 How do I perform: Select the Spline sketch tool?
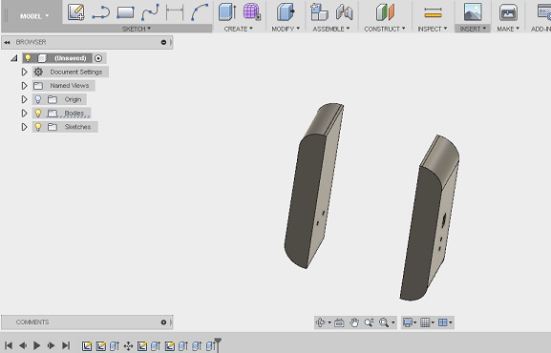click(x=150, y=12)
